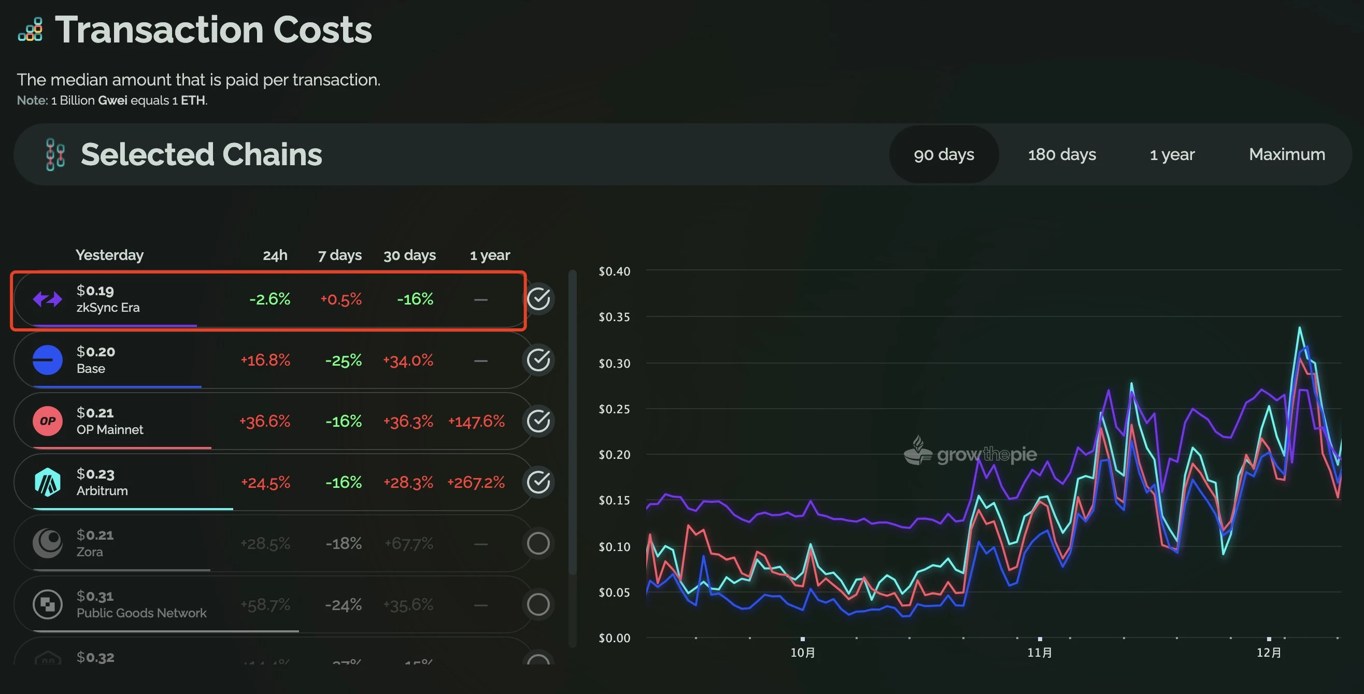Deselect zkSync Era chain checkmark
This screenshot has height=694, width=1364.
click(538, 299)
